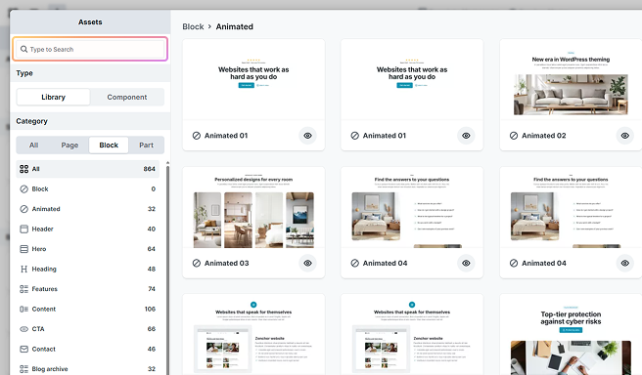The image size is (642, 375).
Task: Click the Heading category H icon
Action: 24,269
